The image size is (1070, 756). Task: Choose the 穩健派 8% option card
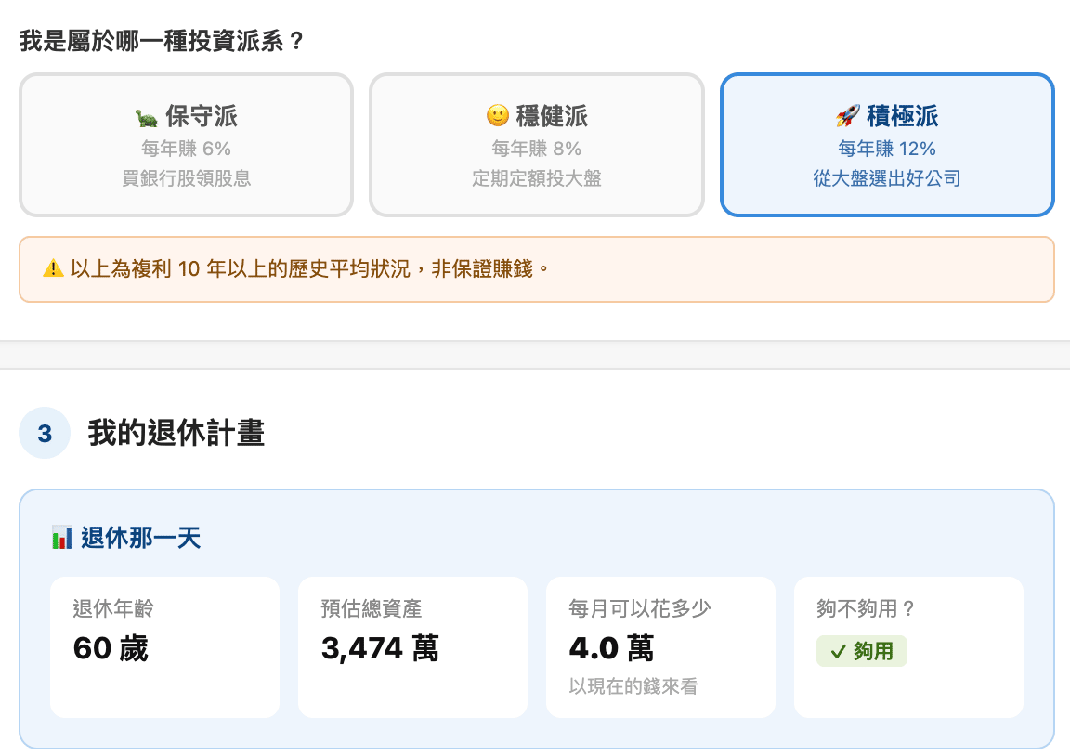(x=536, y=145)
